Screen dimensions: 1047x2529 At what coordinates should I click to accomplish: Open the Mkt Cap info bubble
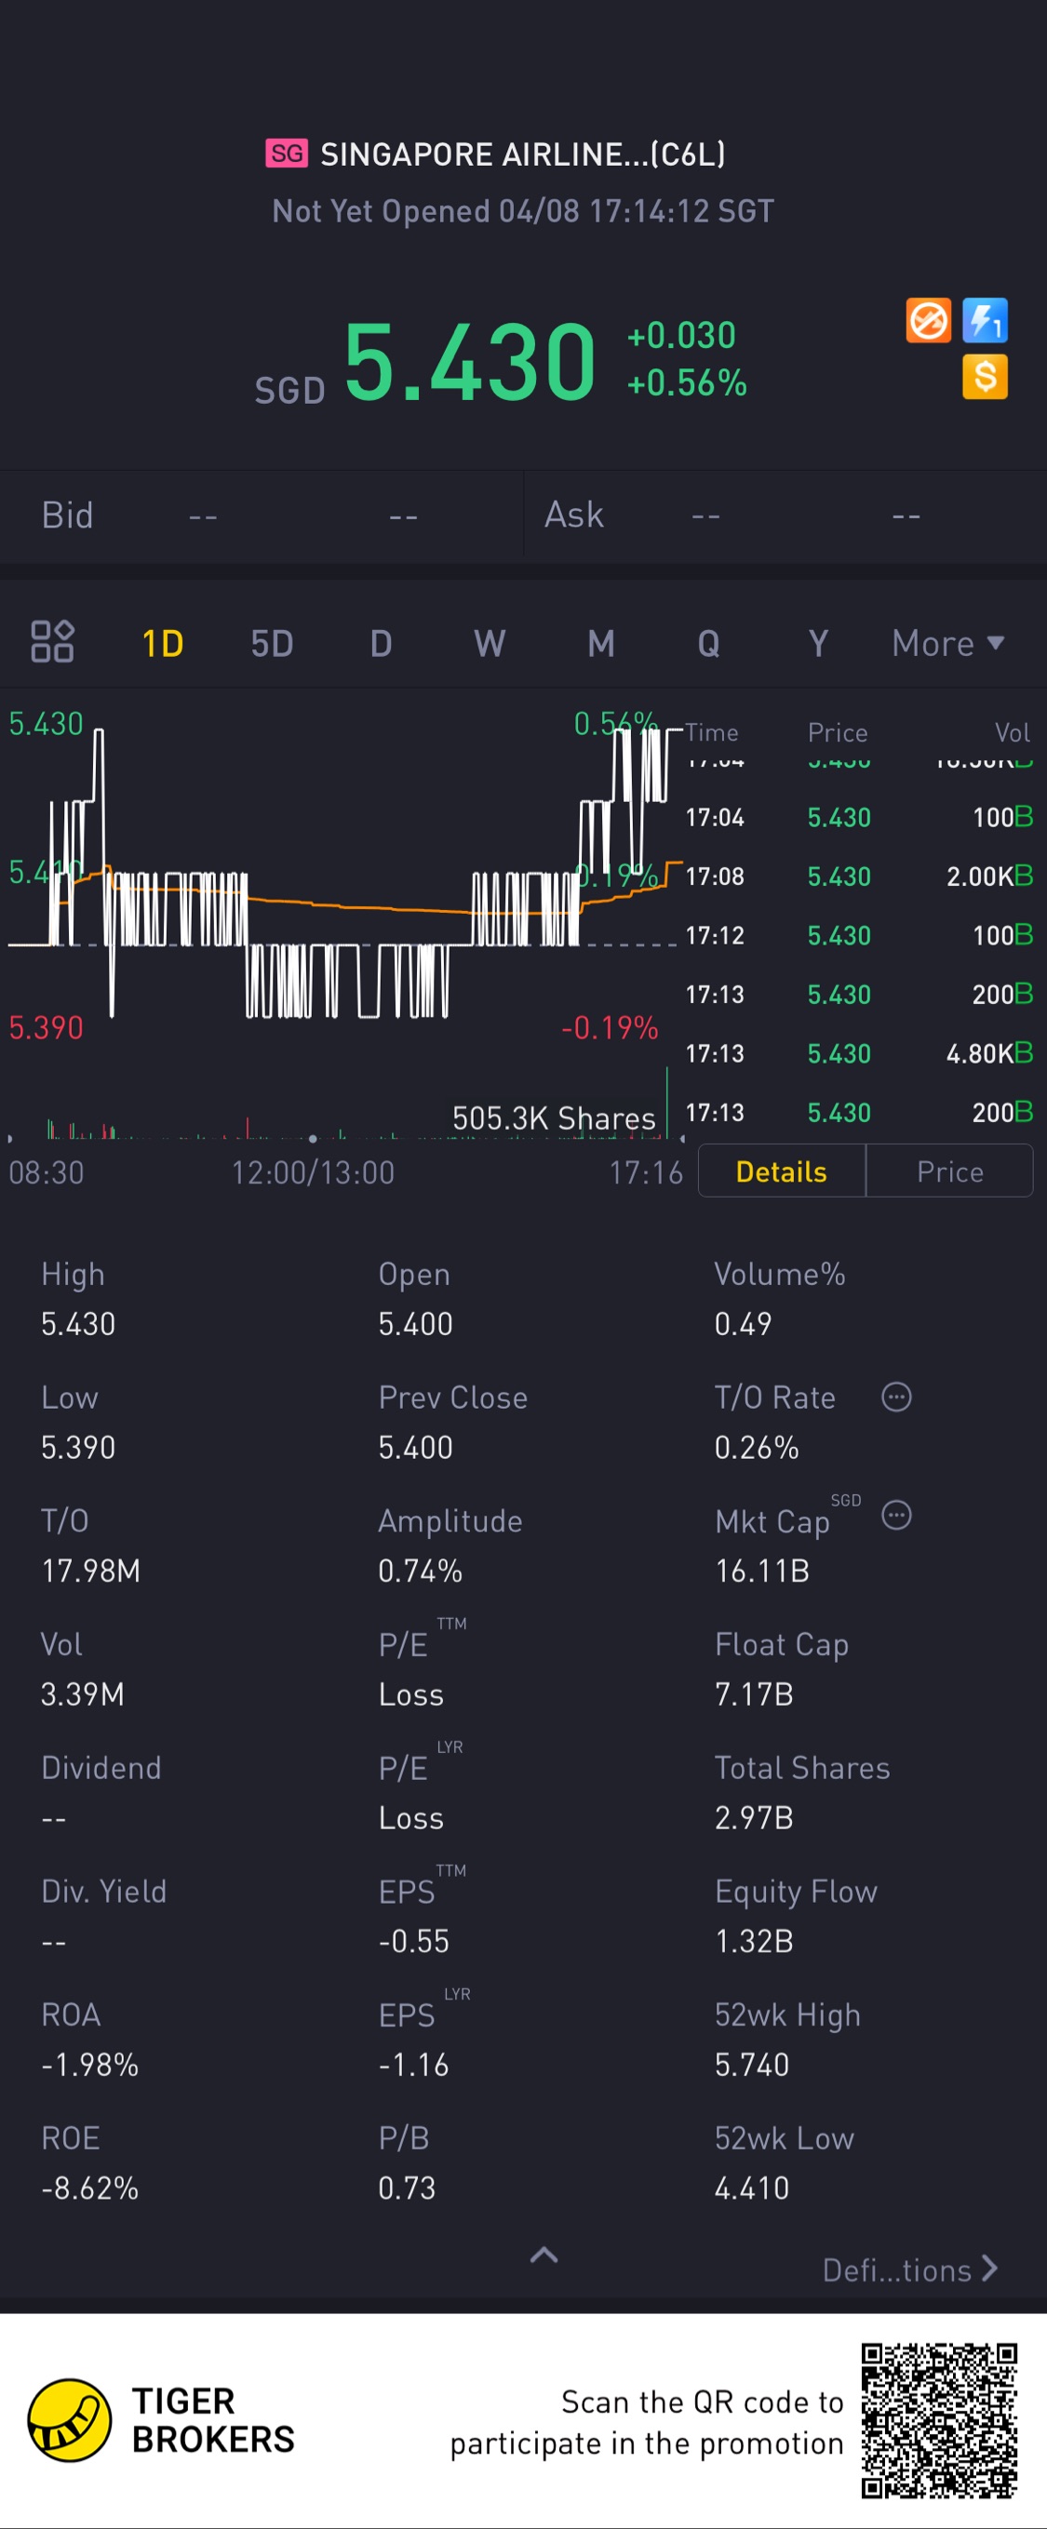coord(897,1515)
